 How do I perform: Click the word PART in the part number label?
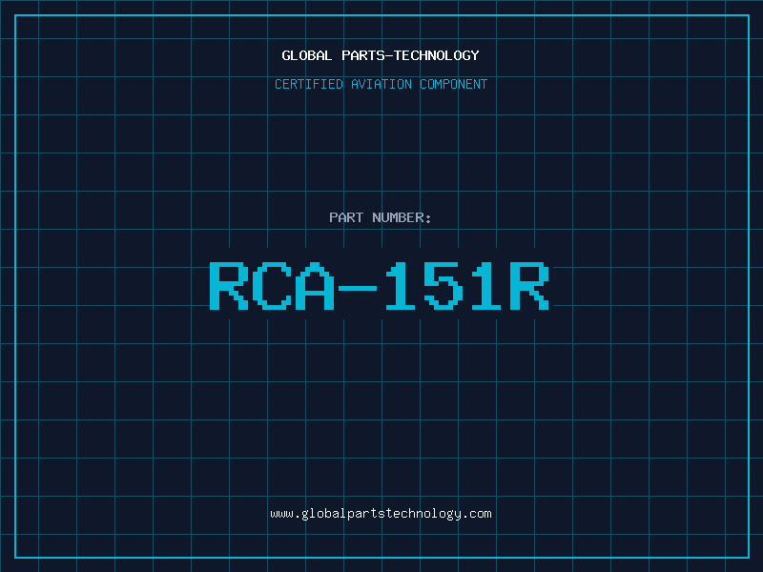click(x=347, y=217)
